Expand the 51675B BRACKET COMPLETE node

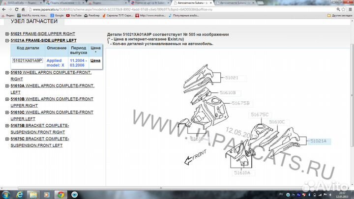pyautogui.click(x=7, y=126)
